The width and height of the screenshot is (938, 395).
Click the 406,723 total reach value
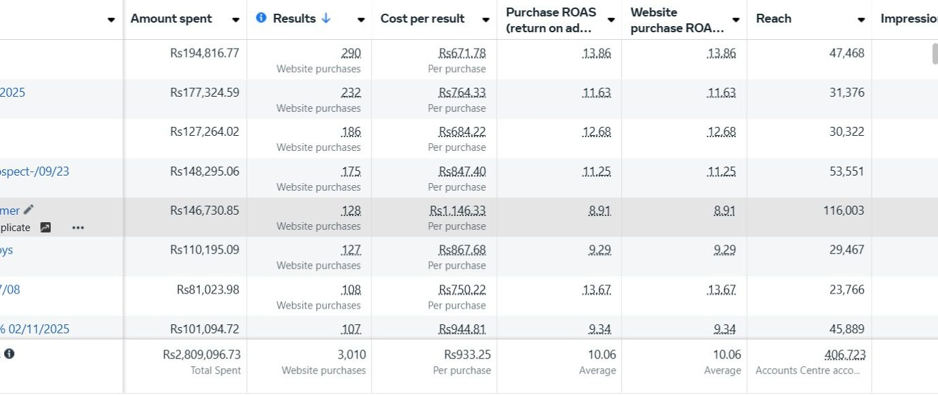(x=845, y=355)
